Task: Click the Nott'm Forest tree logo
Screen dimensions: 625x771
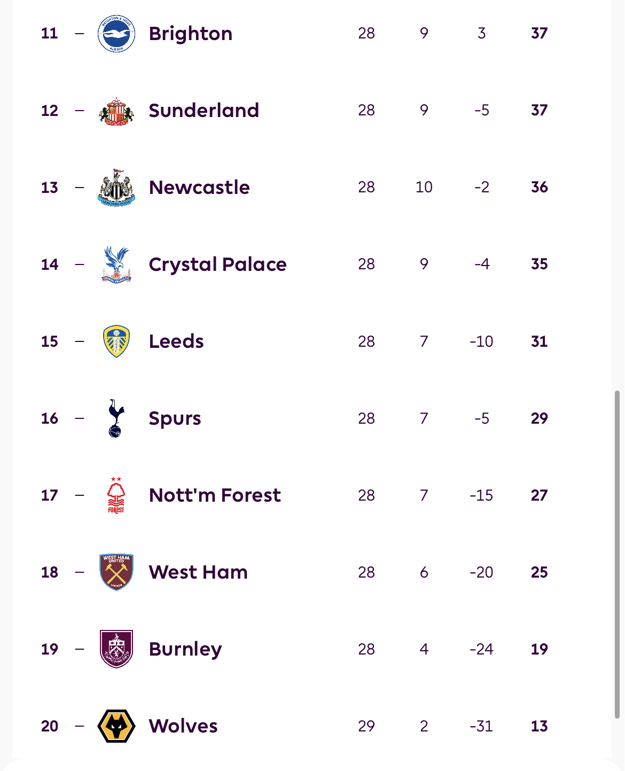Action: pyautogui.click(x=116, y=495)
